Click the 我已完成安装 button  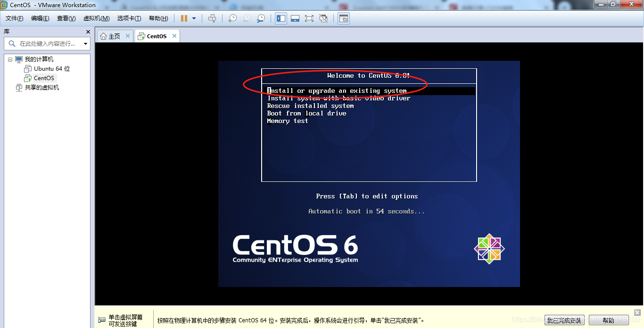(x=564, y=320)
